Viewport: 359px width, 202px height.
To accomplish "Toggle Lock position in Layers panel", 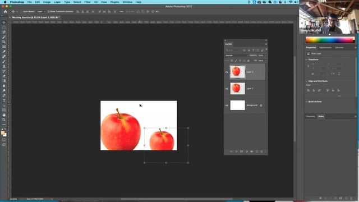I will (x=240, y=61).
